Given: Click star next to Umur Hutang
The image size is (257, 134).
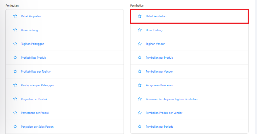Looking at the screenshot, I should [x=140, y=30].
